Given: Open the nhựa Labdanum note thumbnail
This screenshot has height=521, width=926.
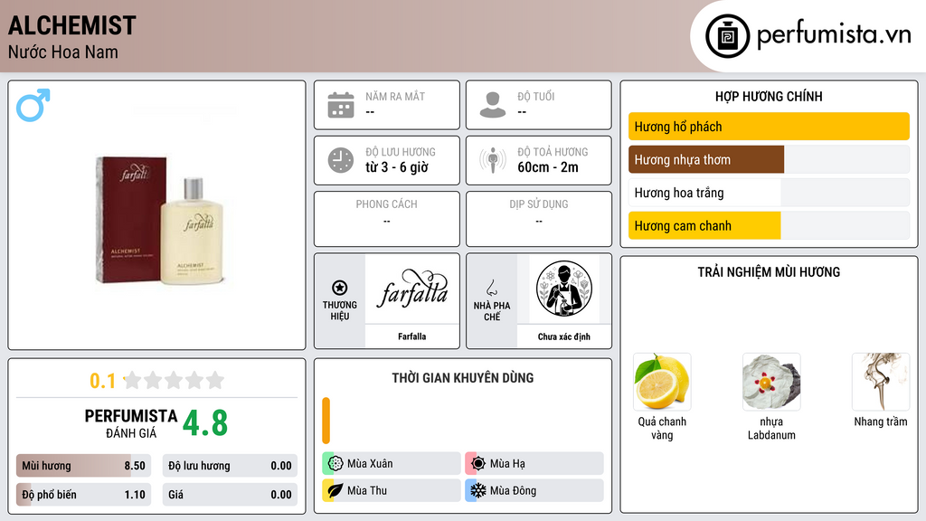Looking at the screenshot, I should coord(771,383).
